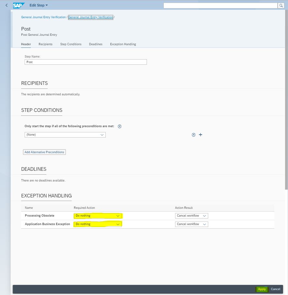Delete the (None) precondition row
The width and height of the screenshot is (288, 295).
(x=194, y=135)
